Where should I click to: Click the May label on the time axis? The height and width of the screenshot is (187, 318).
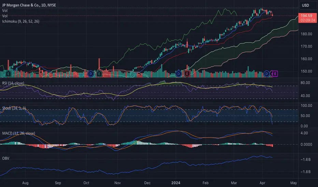click(x=293, y=183)
